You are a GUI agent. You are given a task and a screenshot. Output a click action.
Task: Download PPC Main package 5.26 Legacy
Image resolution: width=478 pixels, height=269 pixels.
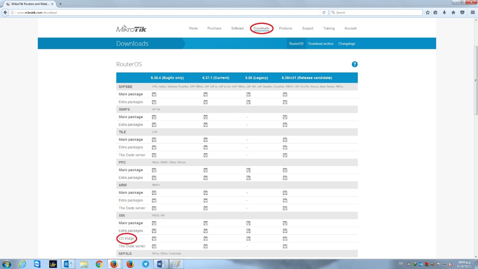click(248, 170)
